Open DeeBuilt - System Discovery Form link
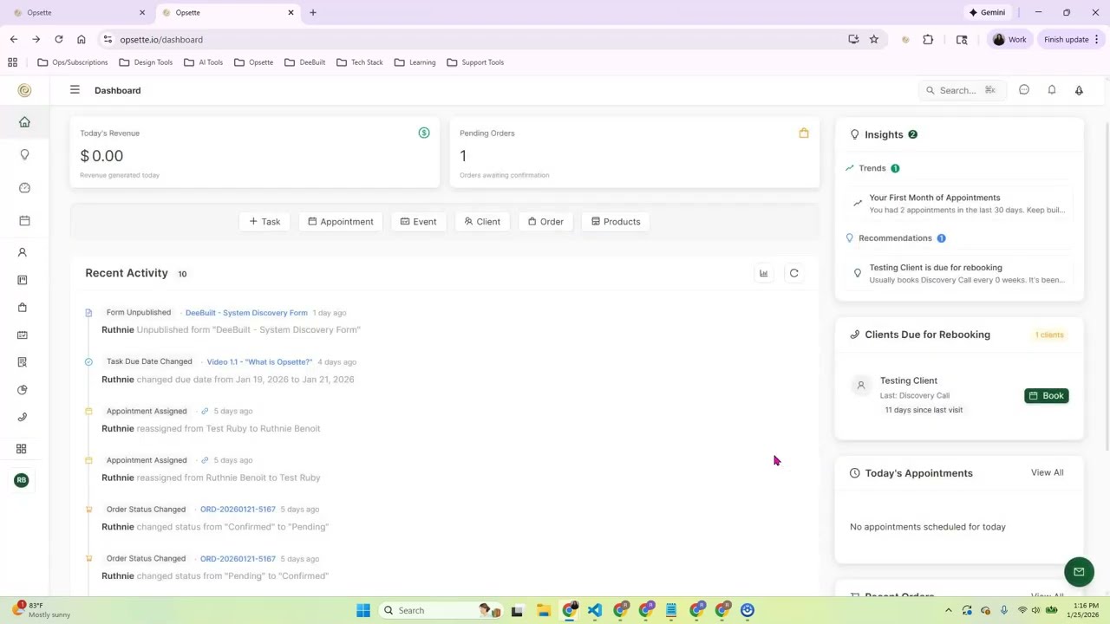The height and width of the screenshot is (624, 1110). [246, 313]
